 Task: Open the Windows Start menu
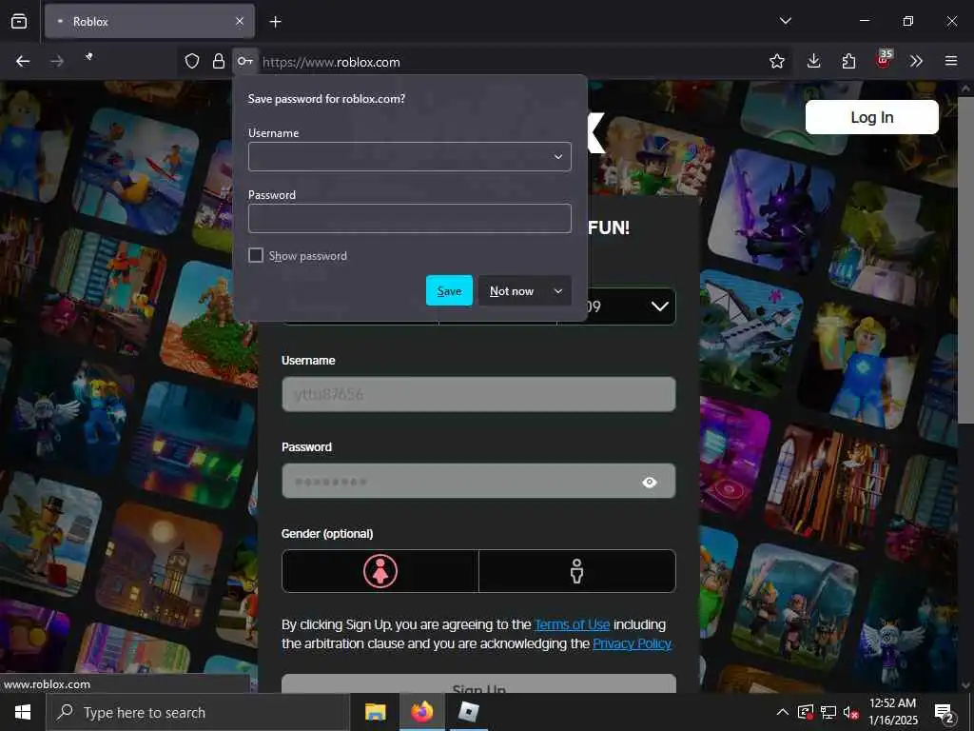[x=23, y=712]
